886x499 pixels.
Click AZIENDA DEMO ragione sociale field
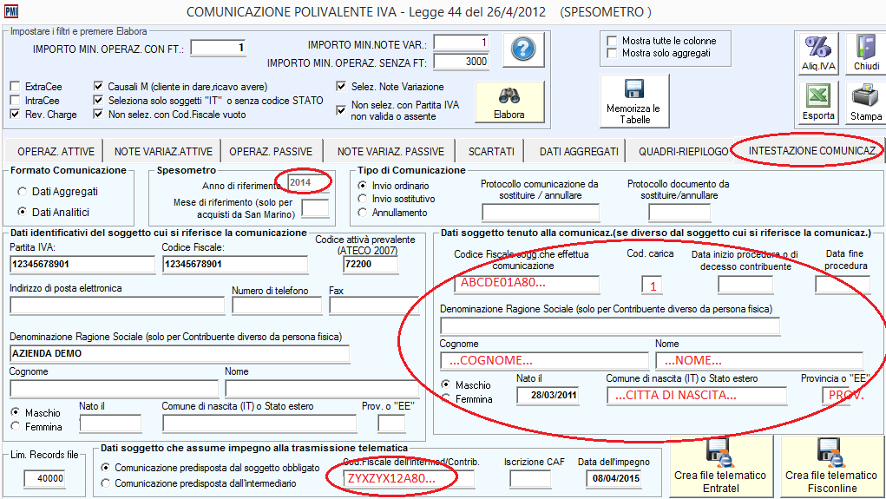pyautogui.click(x=179, y=354)
